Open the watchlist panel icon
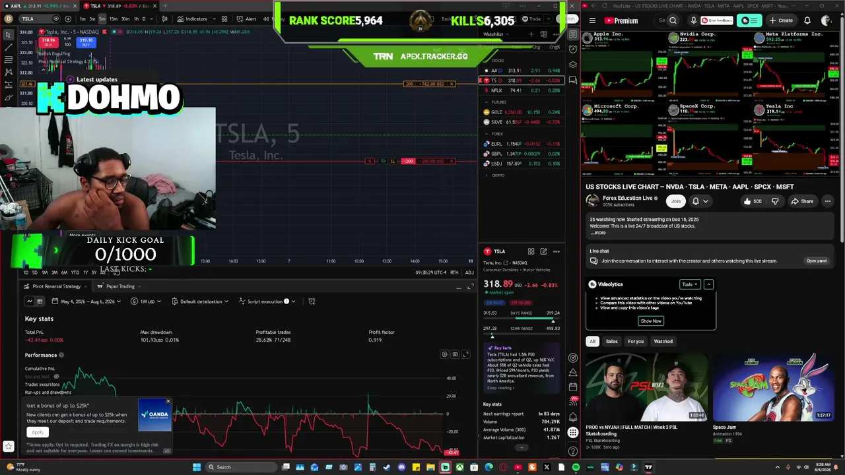 [573, 34]
